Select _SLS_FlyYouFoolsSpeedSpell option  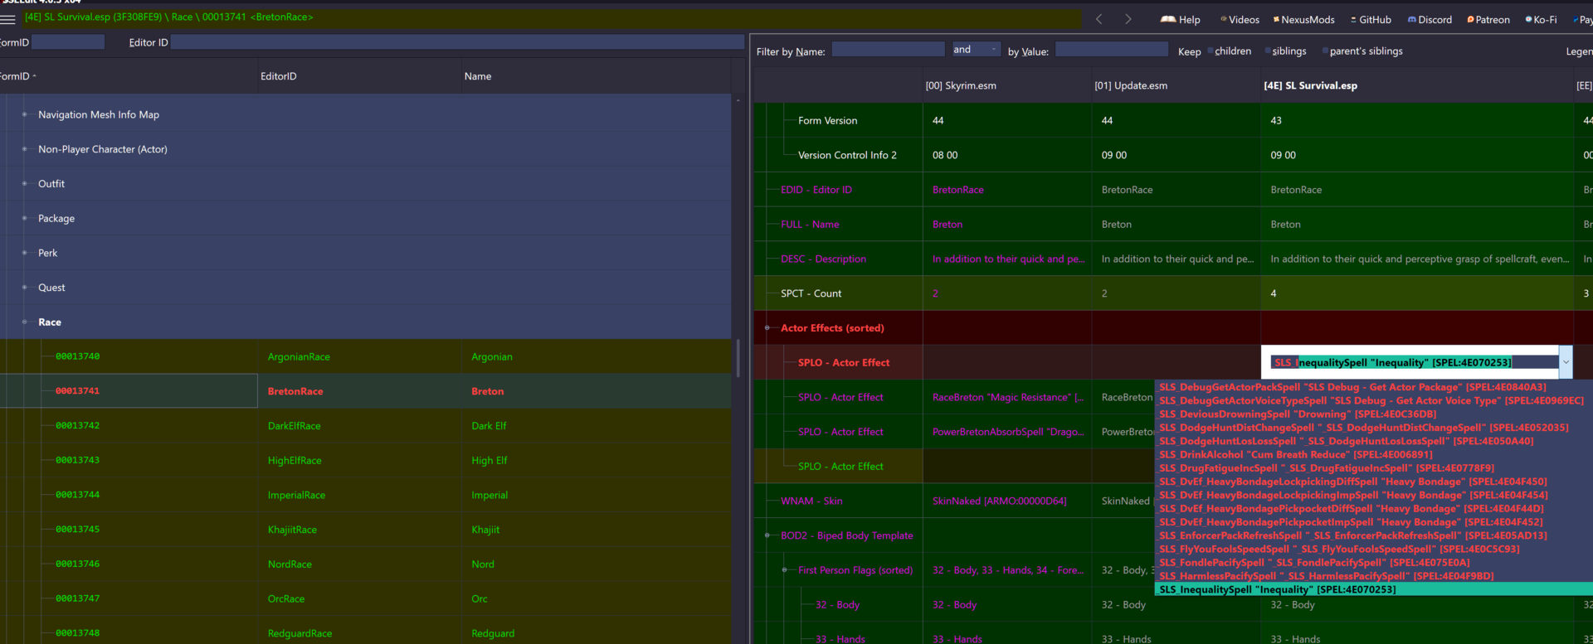[x=1374, y=549]
